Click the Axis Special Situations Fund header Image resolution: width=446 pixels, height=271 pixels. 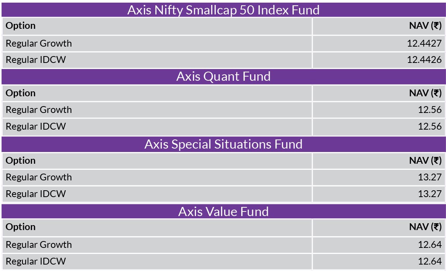point(223,144)
